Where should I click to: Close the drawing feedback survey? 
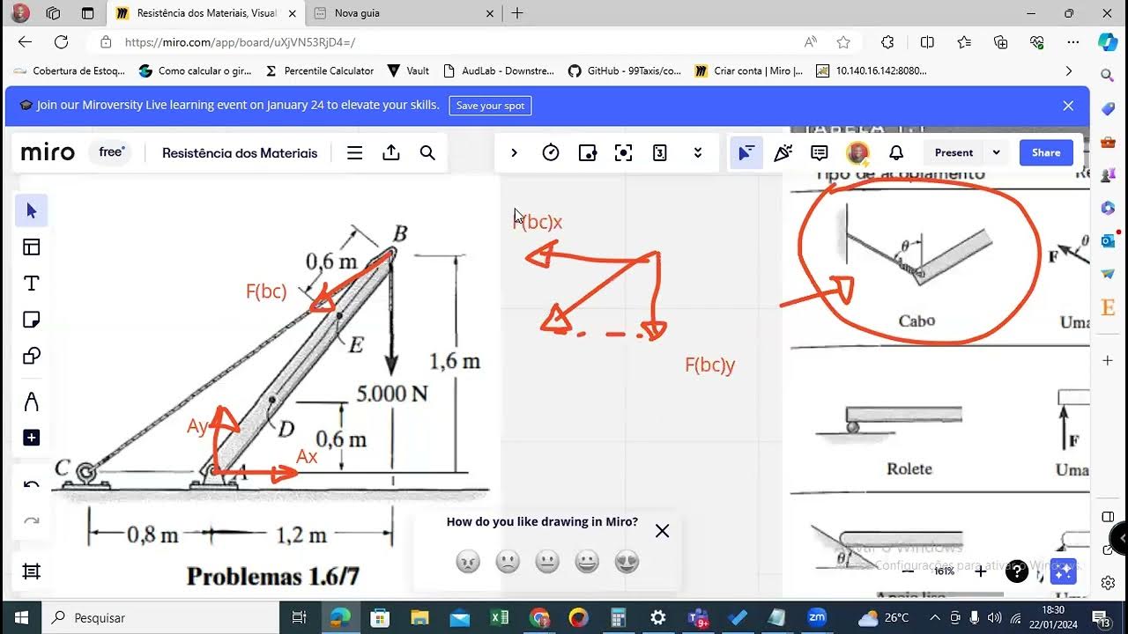[x=663, y=531]
